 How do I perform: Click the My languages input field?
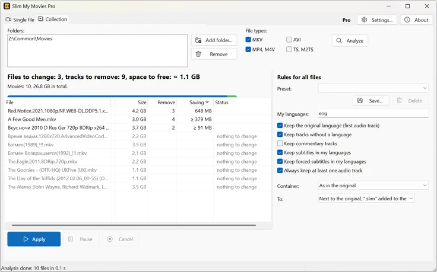point(373,113)
